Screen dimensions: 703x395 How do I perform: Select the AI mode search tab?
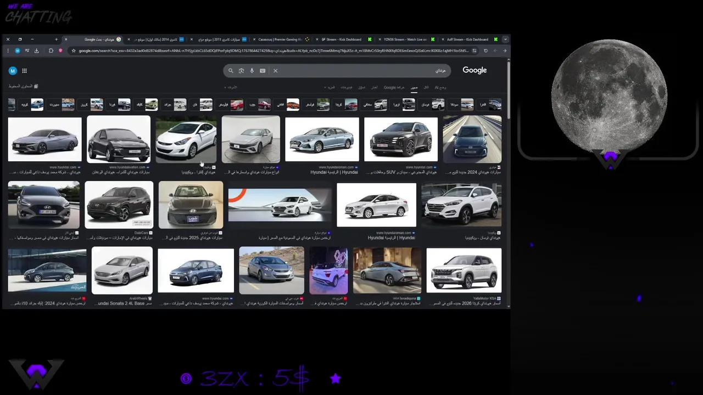click(440, 87)
